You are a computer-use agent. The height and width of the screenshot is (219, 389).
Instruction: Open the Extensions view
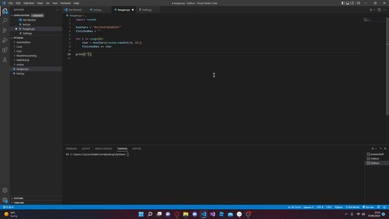(x=5, y=50)
